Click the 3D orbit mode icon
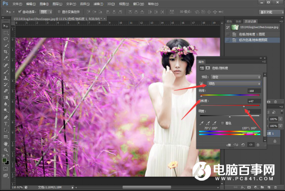This screenshot has height=191, width=285. click(x=197, y=12)
